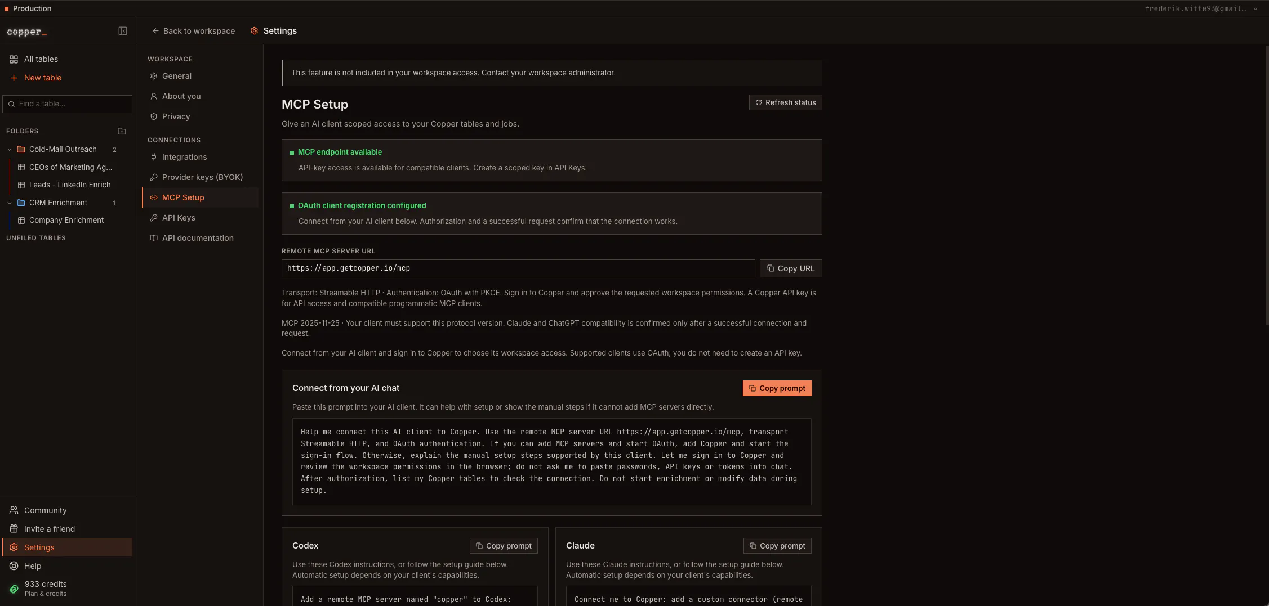Click the Community people icon

point(14,510)
